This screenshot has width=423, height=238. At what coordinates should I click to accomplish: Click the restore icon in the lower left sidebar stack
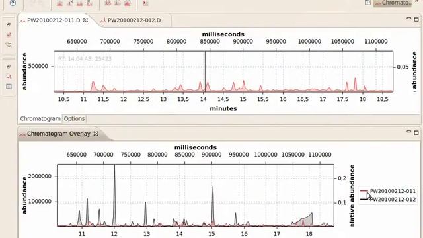pyautogui.click(x=9, y=66)
